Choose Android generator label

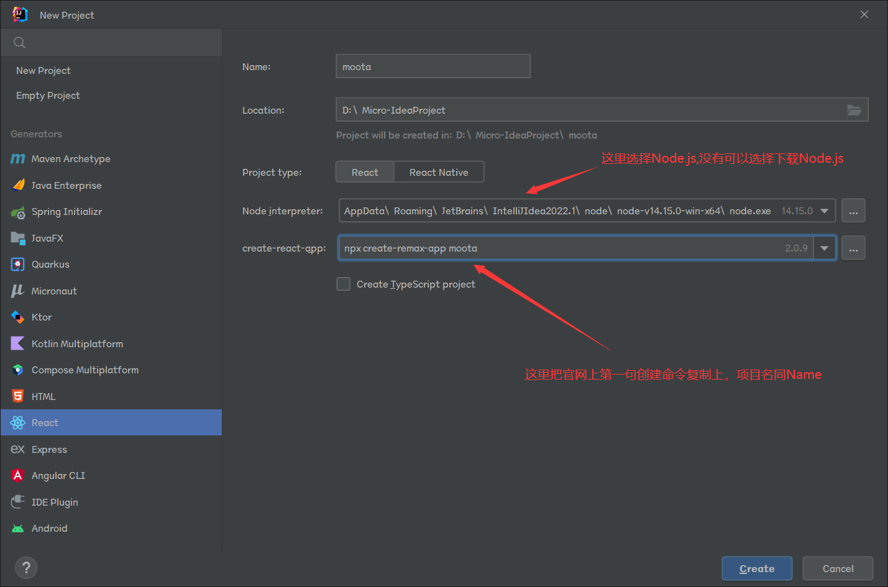point(49,529)
